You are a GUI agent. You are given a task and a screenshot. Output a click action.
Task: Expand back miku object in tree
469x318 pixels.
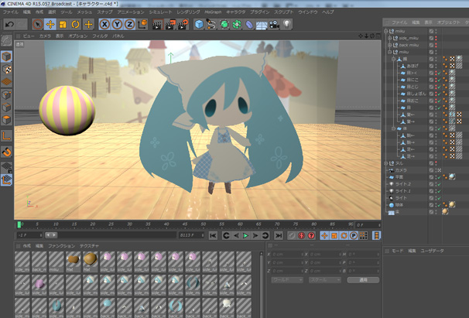coord(390,45)
